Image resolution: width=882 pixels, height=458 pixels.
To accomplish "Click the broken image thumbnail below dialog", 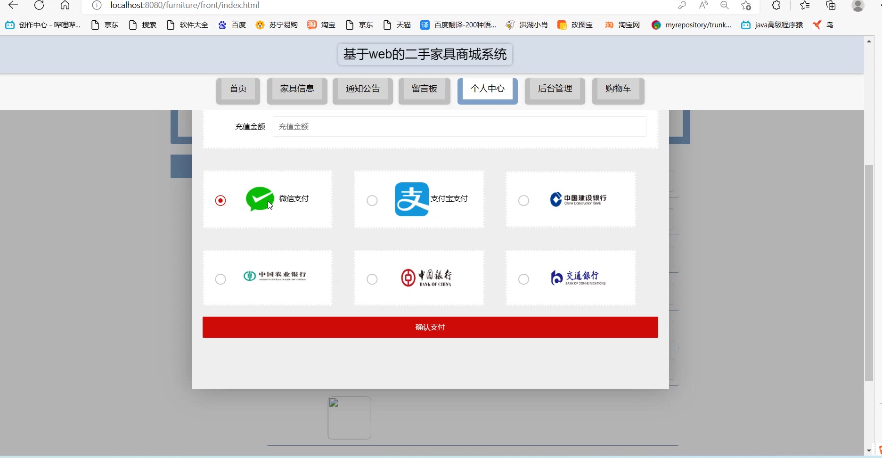I will pos(349,418).
